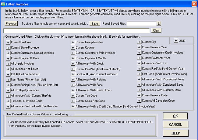The width and height of the screenshot is (198, 140).
Task: Click plus beside Current City
Action: click(x=139, y=42)
